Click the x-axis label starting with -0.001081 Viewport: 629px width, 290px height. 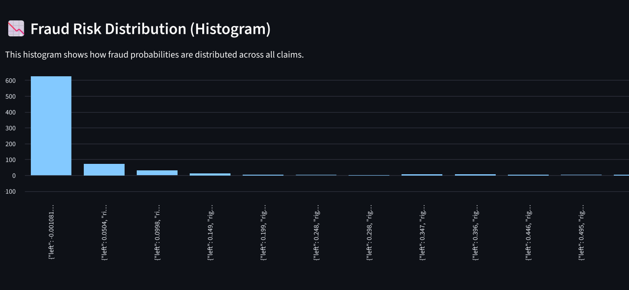click(x=52, y=232)
